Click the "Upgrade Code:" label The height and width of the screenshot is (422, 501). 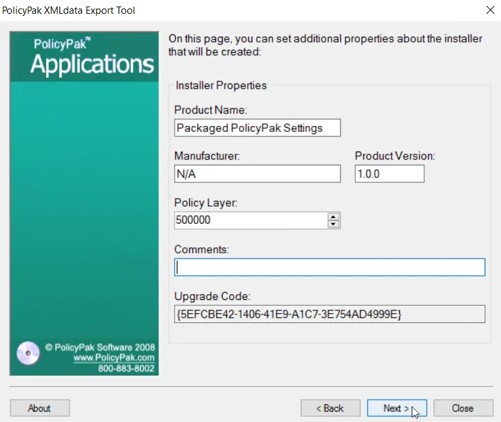tap(213, 297)
